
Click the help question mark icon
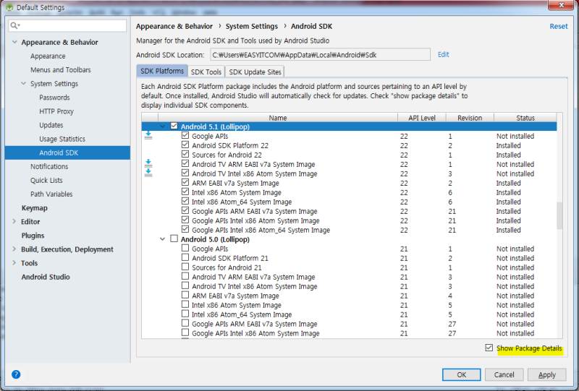click(16, 374)
